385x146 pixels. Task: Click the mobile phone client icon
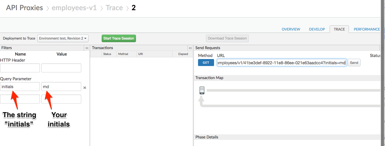[202, 90]
